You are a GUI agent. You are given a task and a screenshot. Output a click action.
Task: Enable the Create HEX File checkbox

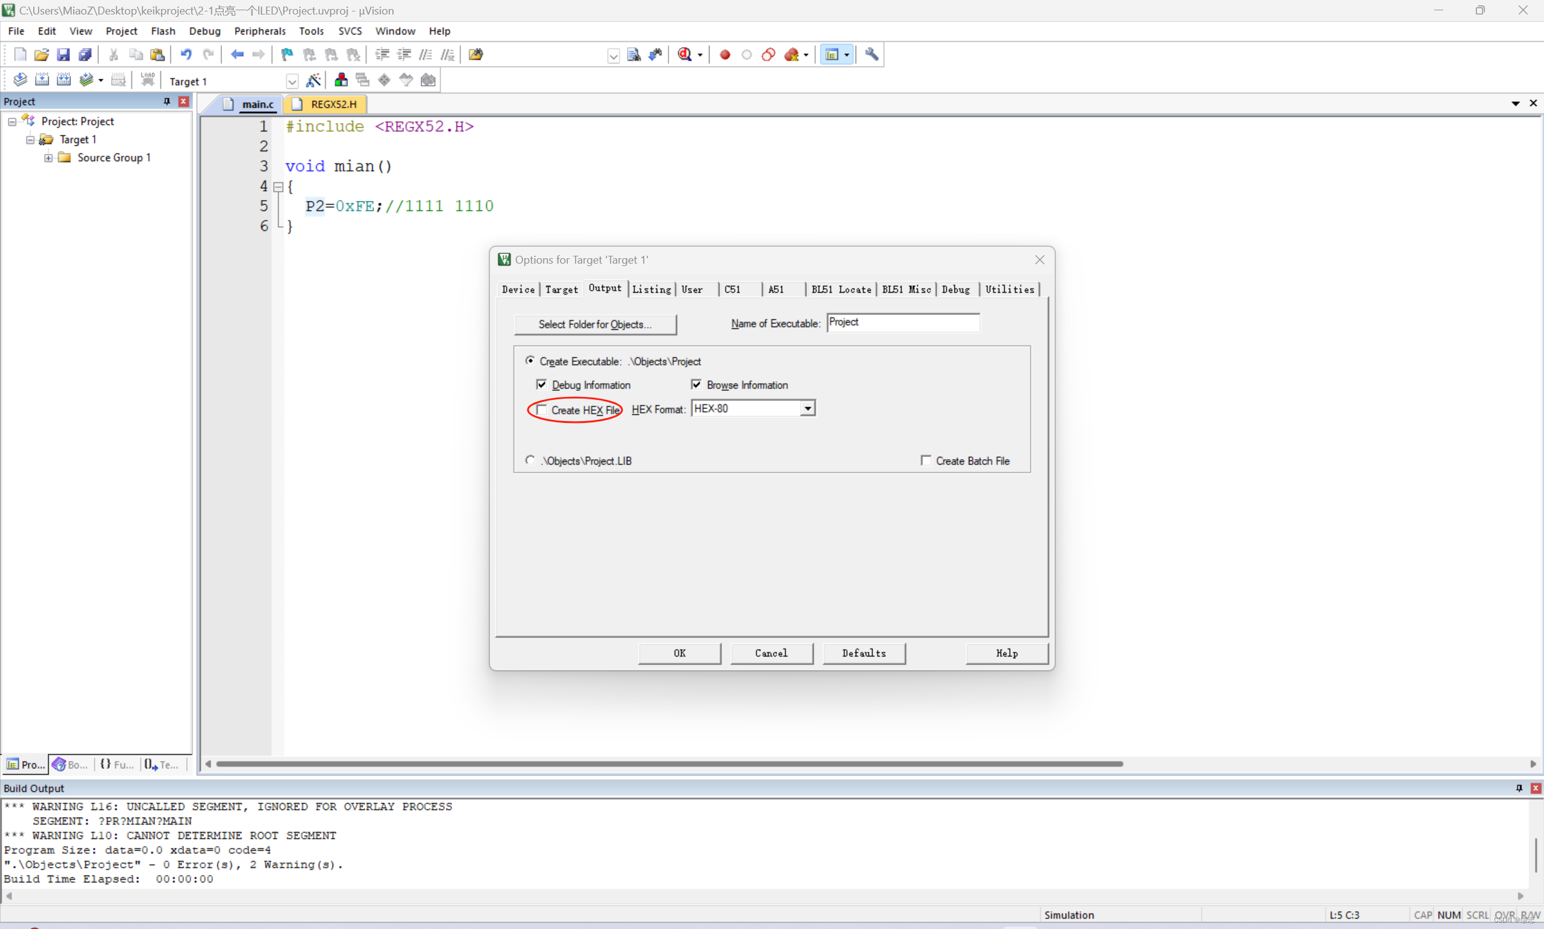tap(542, 410)
